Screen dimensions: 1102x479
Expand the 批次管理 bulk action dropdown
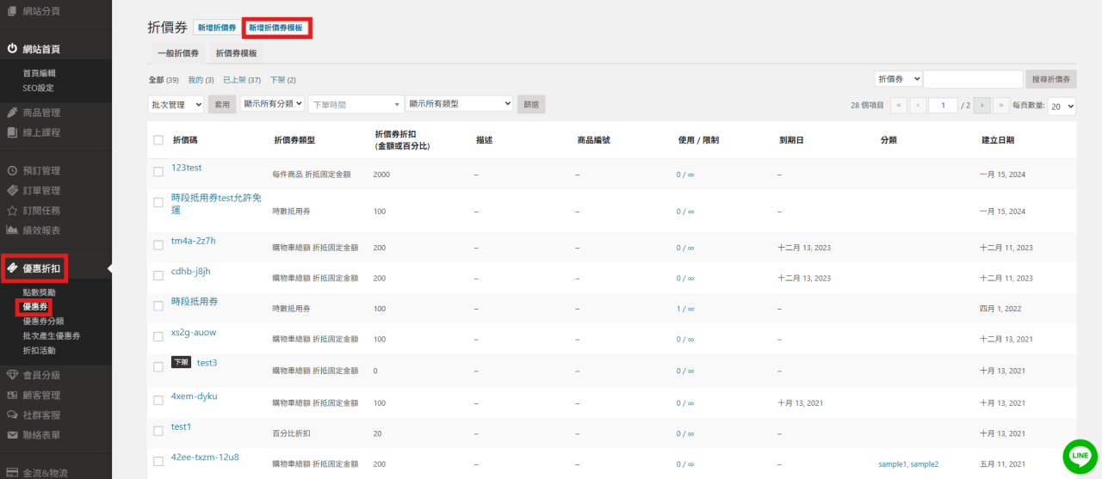[x=176, y=104]
